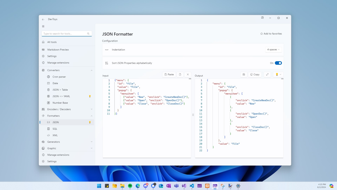Expand the Encoders / Decoders group
The width and height of the screenshot is (337, 190).
[91, 109]
